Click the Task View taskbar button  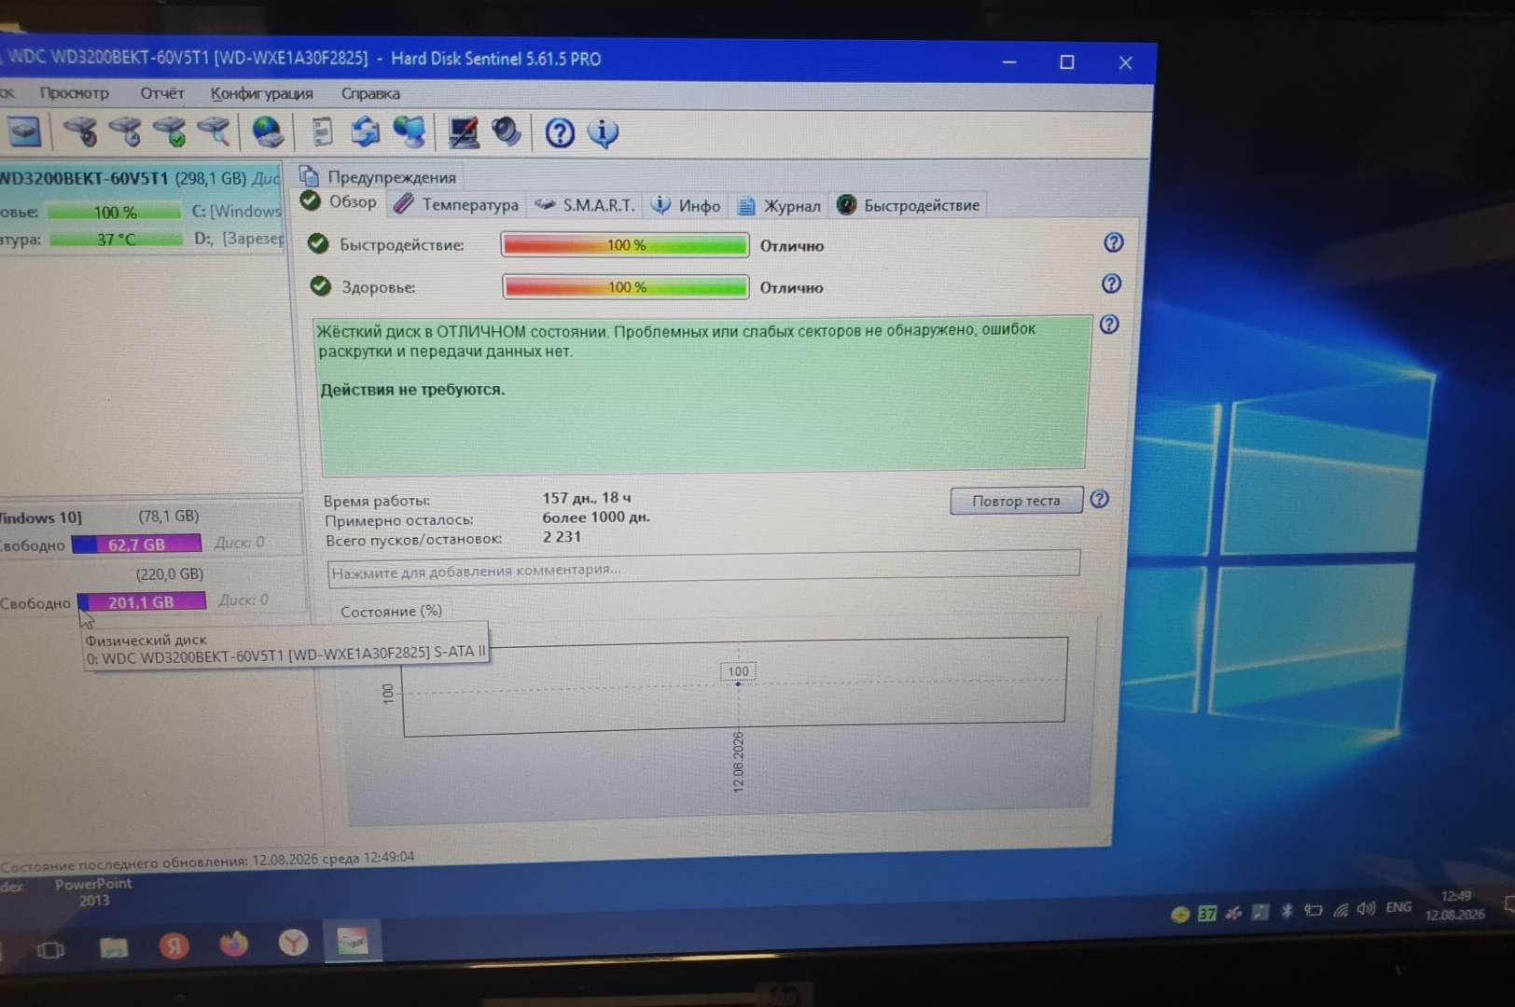pyautogui.click(x=50, y=950)
